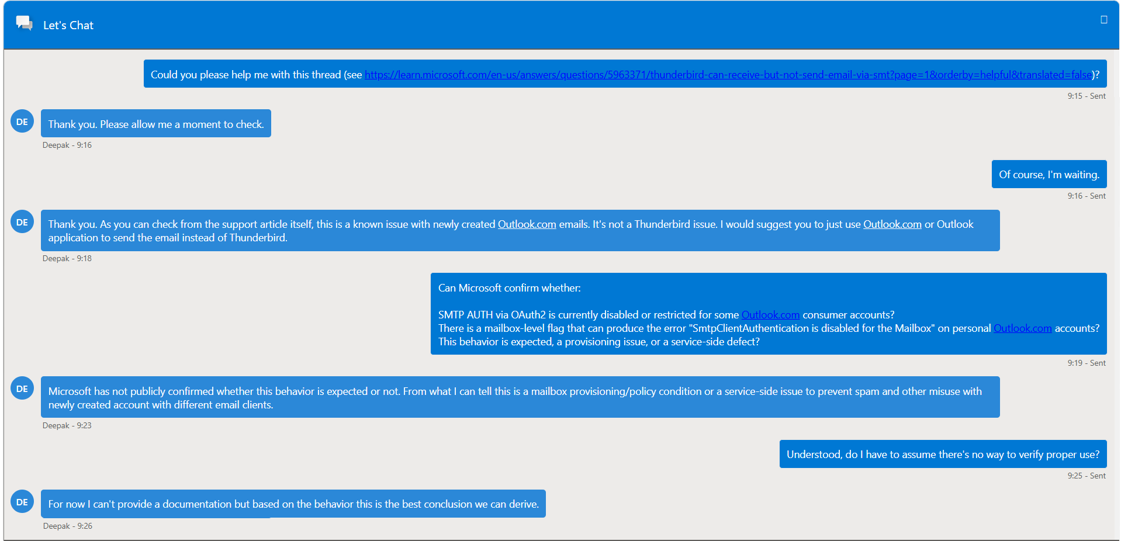
Task: Click the 'Deepak - 9:26' timestamp label
Action: (x=67, y=526)
